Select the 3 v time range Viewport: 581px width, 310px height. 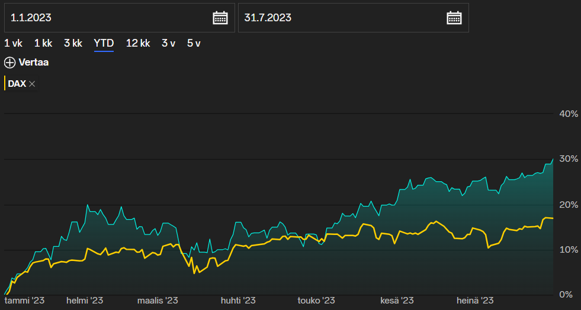169,44
